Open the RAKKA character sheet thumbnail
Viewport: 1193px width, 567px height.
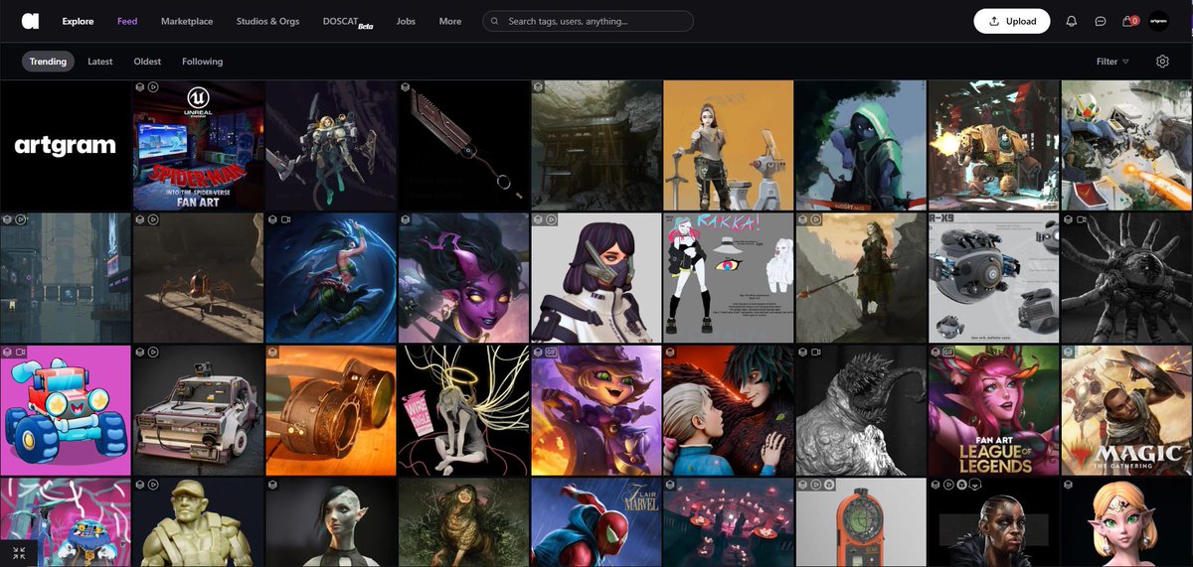coord(728,277)
